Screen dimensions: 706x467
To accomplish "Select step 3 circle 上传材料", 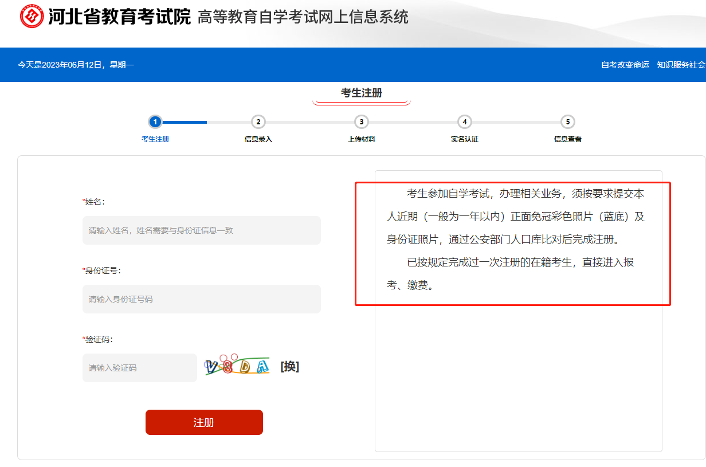I will pyautogui.click(x=361, y=121).
